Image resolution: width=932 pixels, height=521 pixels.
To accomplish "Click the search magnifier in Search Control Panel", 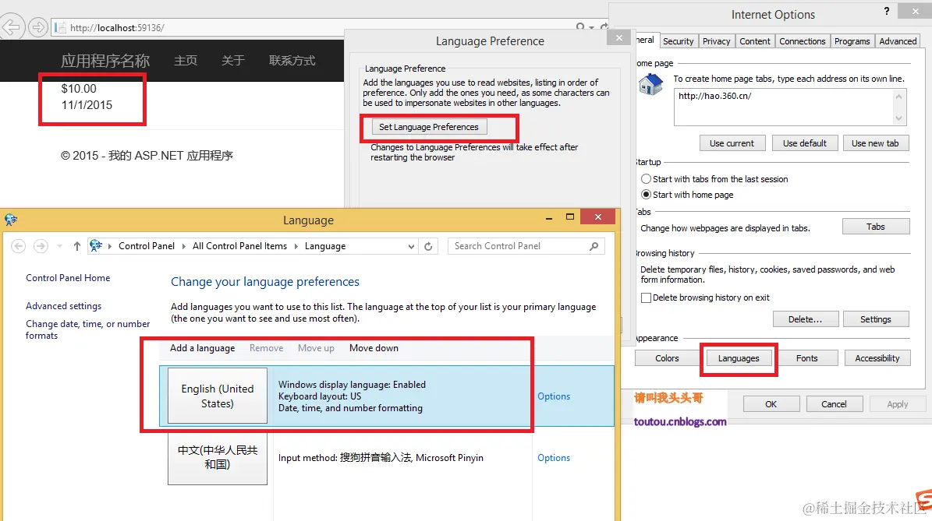I will tap(594, 246).
